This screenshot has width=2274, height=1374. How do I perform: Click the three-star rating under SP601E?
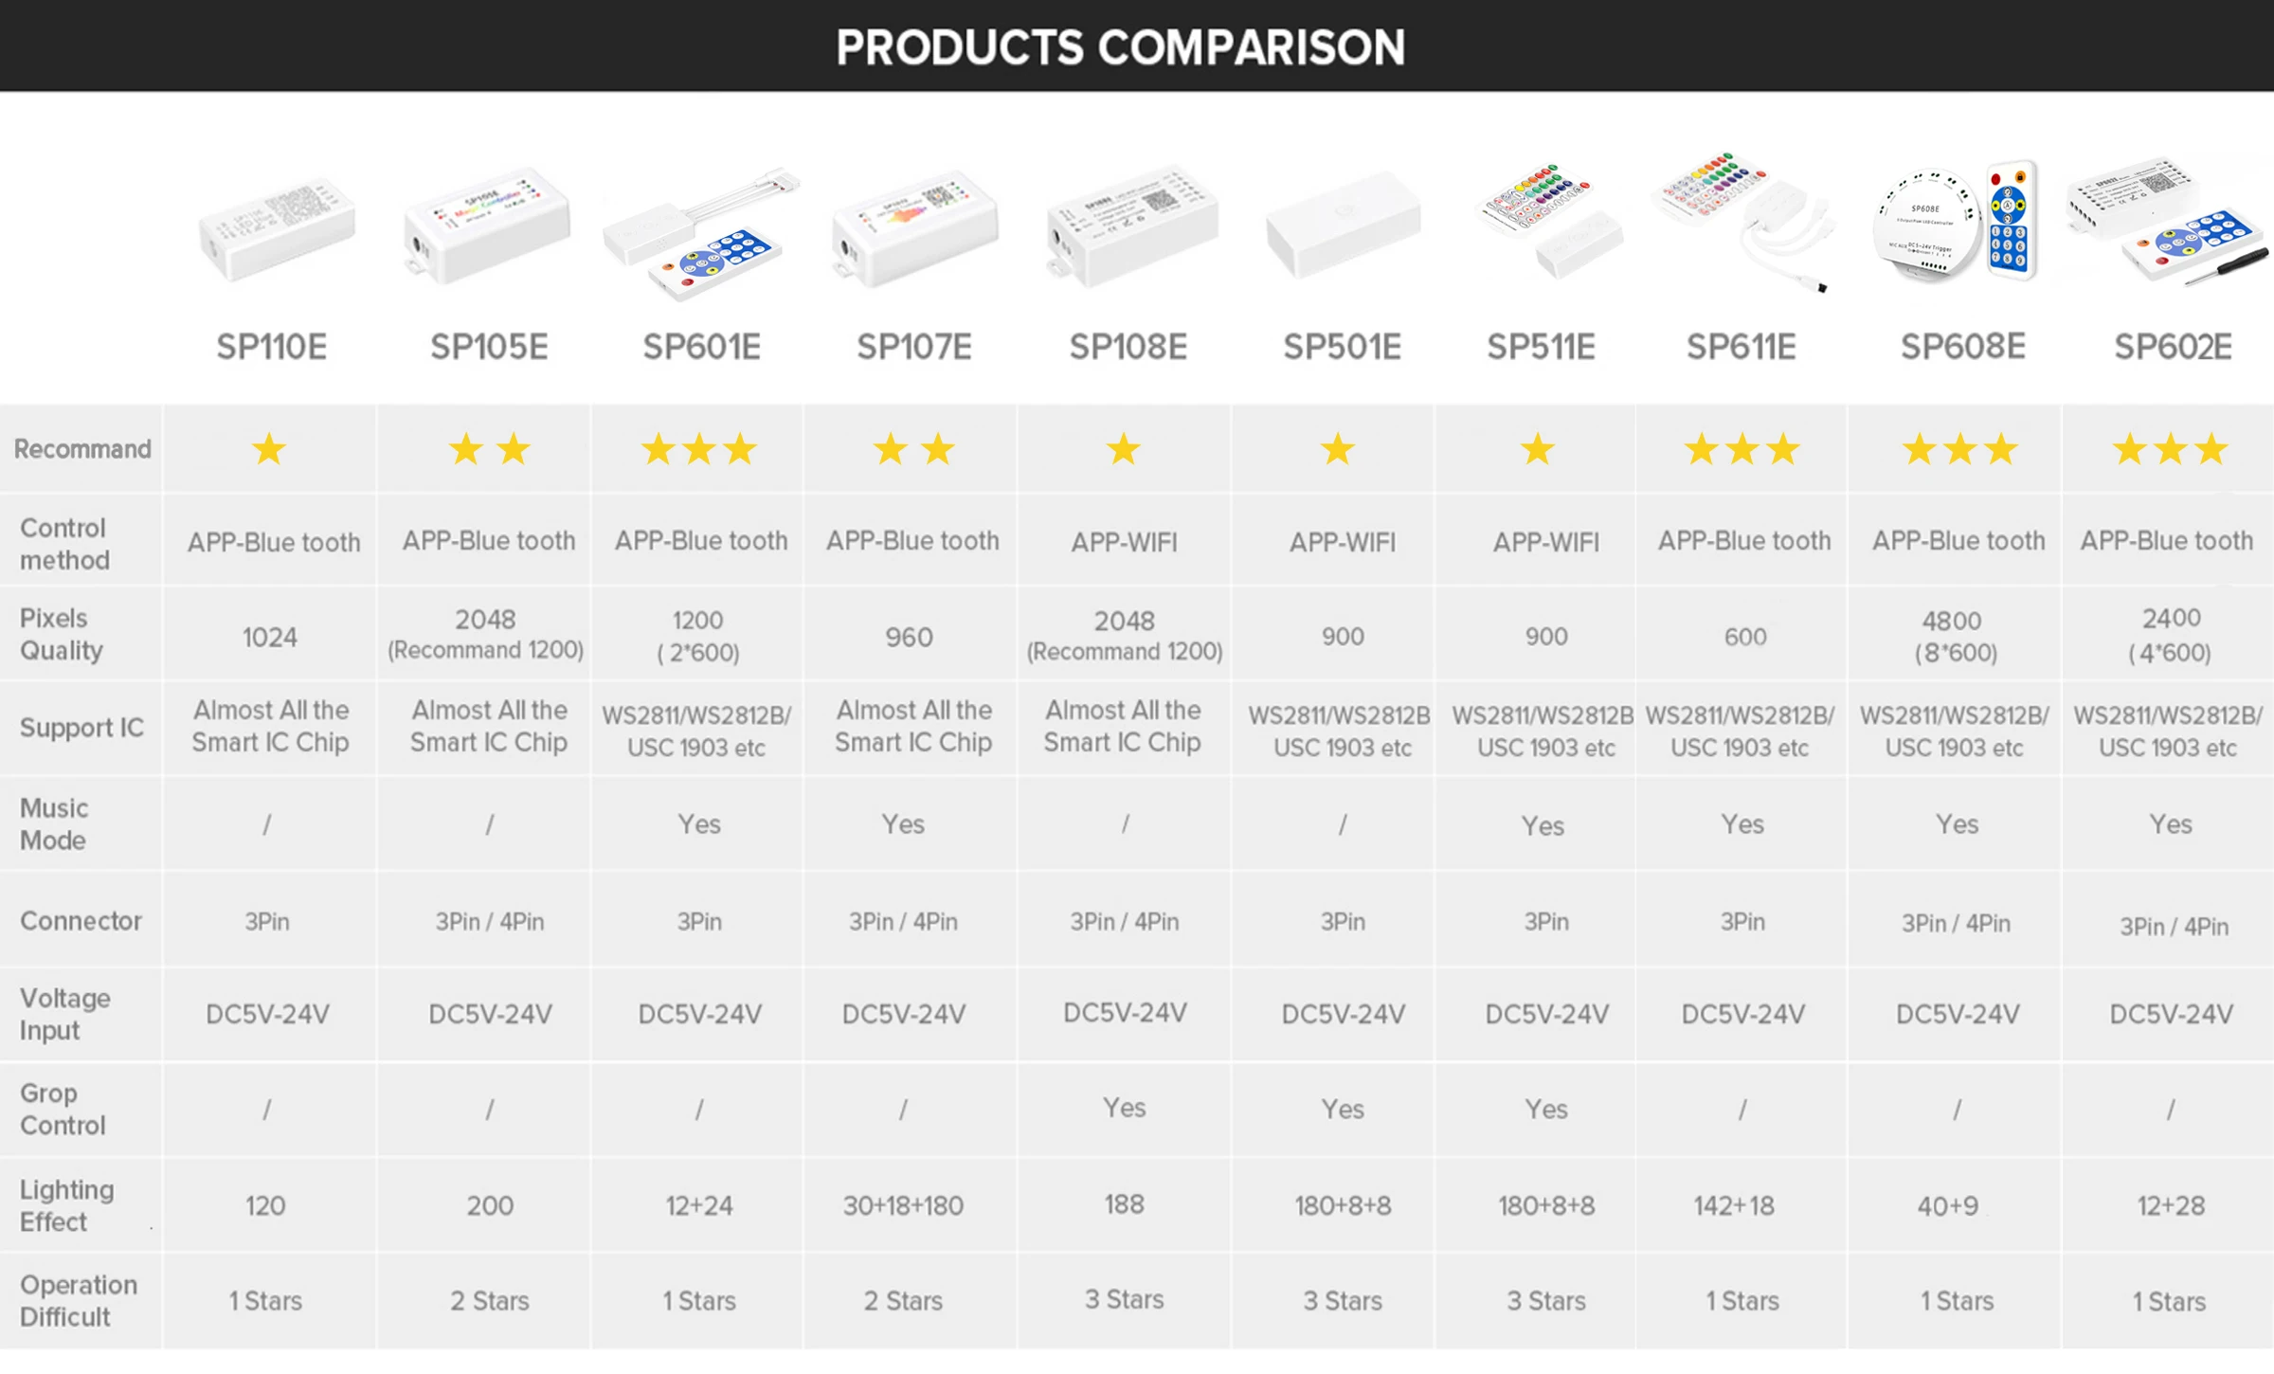click(699, 449)
